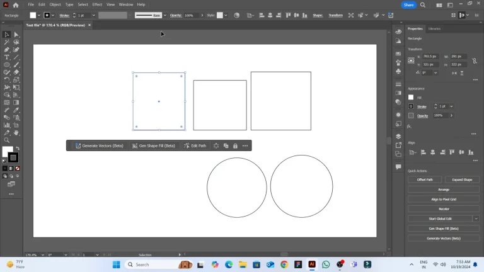Open fill color dropdown in control bar
This screenshot has height=272, width=484.
pyautogui.click(x=39, y=15)
